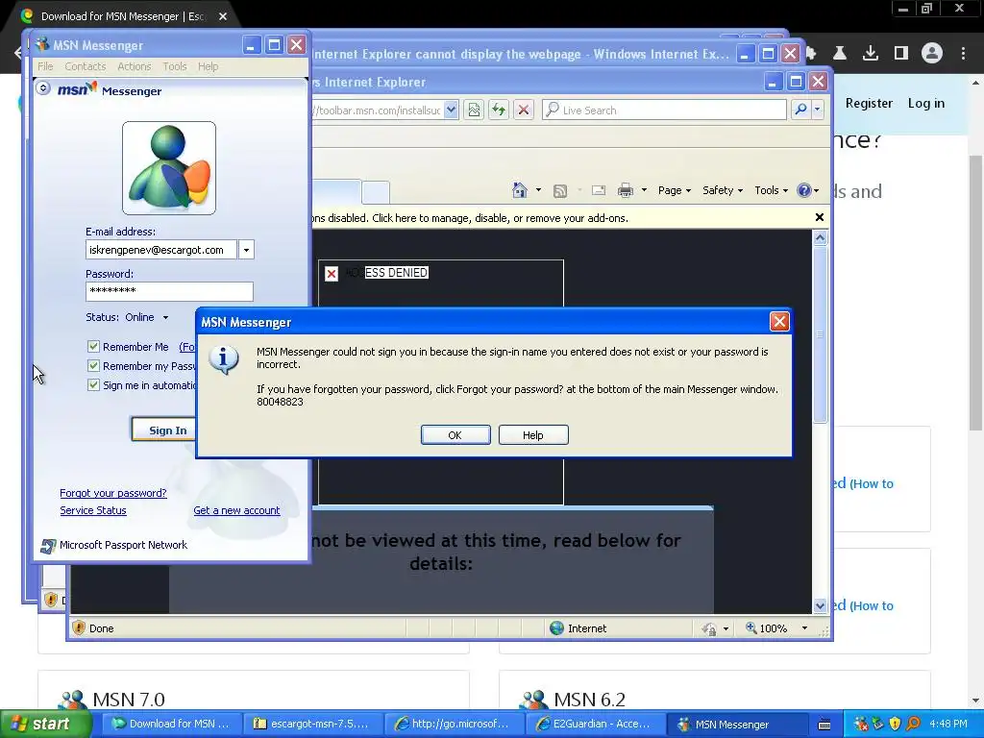This screenshot has width=984, height=738.
Task: Open the Home button dropdown arrow in IE
Action: (x=538, y=190)
